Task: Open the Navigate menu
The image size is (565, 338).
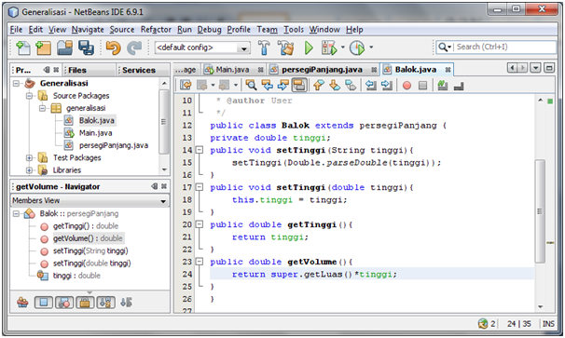Action: (88, 30)
